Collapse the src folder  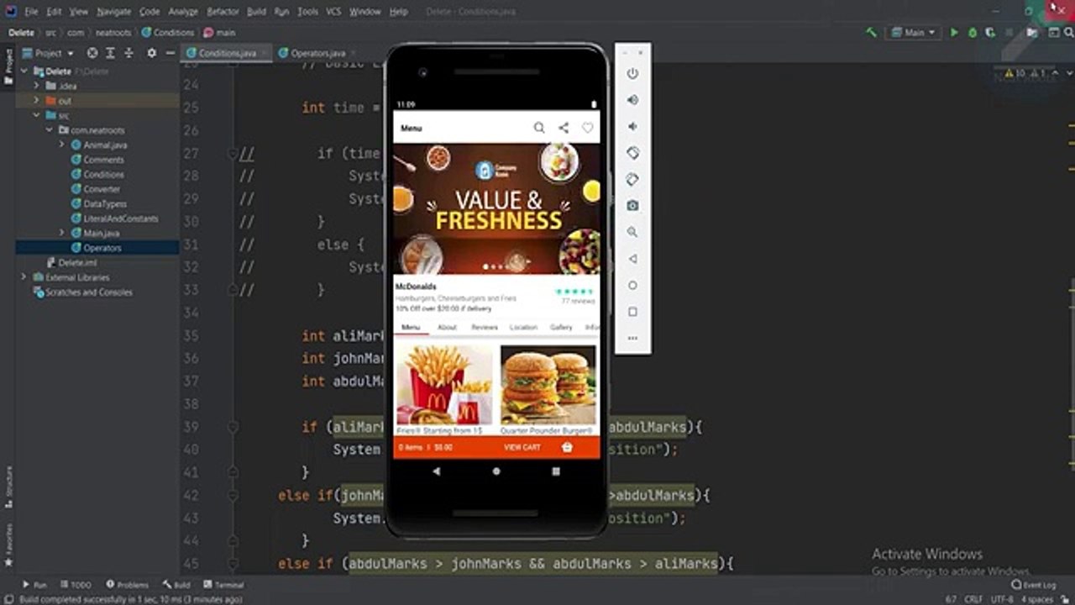[36, 115]
